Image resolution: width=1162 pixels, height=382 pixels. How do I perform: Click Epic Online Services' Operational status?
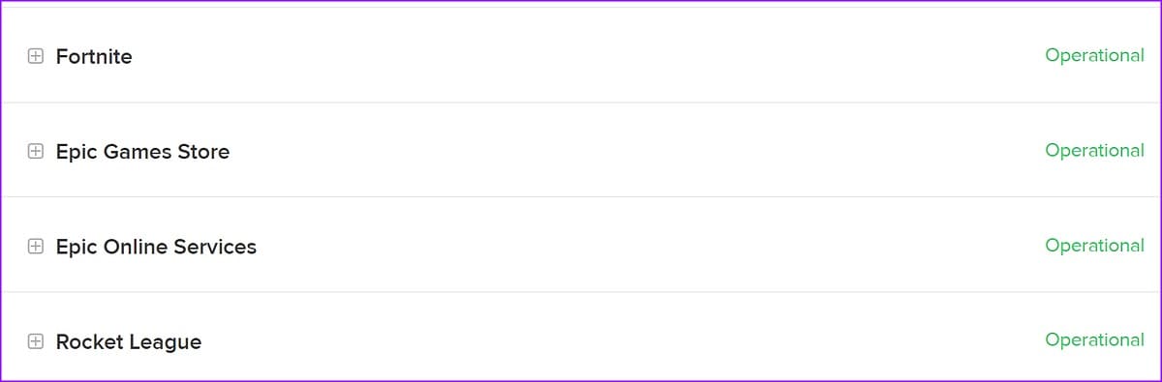[1094, 246]
